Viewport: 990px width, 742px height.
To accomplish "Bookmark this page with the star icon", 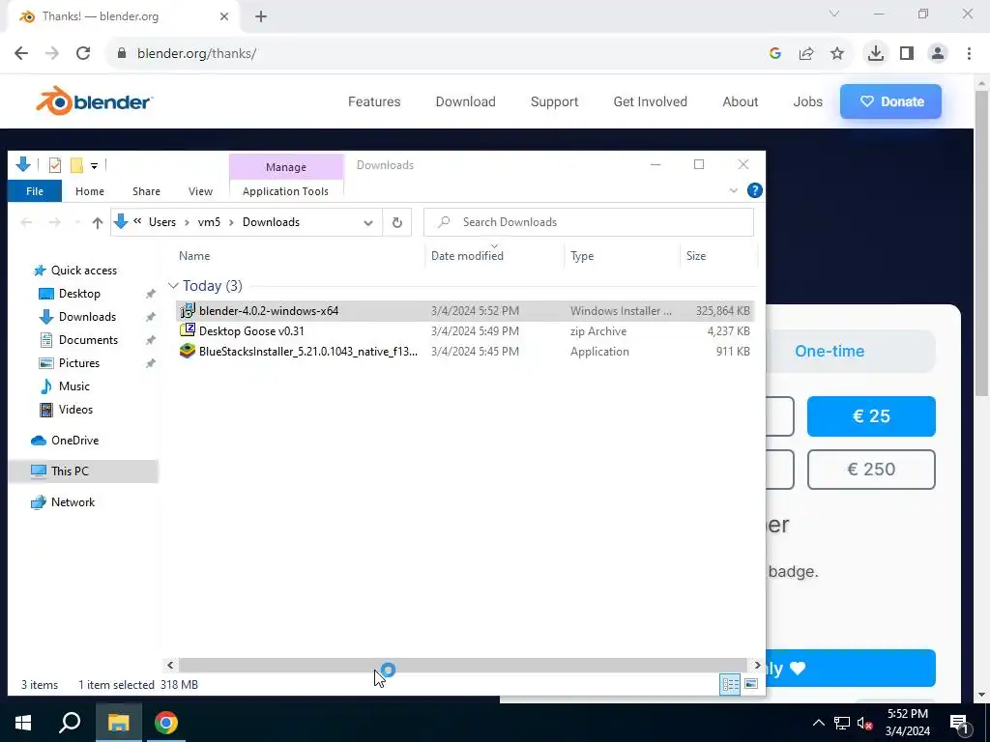I will (837, 54).
